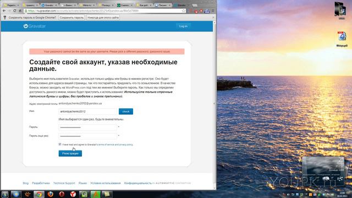Viewport: 352px width, 198px height.
Task: Click the Gravatar logo in the header
Action: pyautogui.click(x=35, y=26)
